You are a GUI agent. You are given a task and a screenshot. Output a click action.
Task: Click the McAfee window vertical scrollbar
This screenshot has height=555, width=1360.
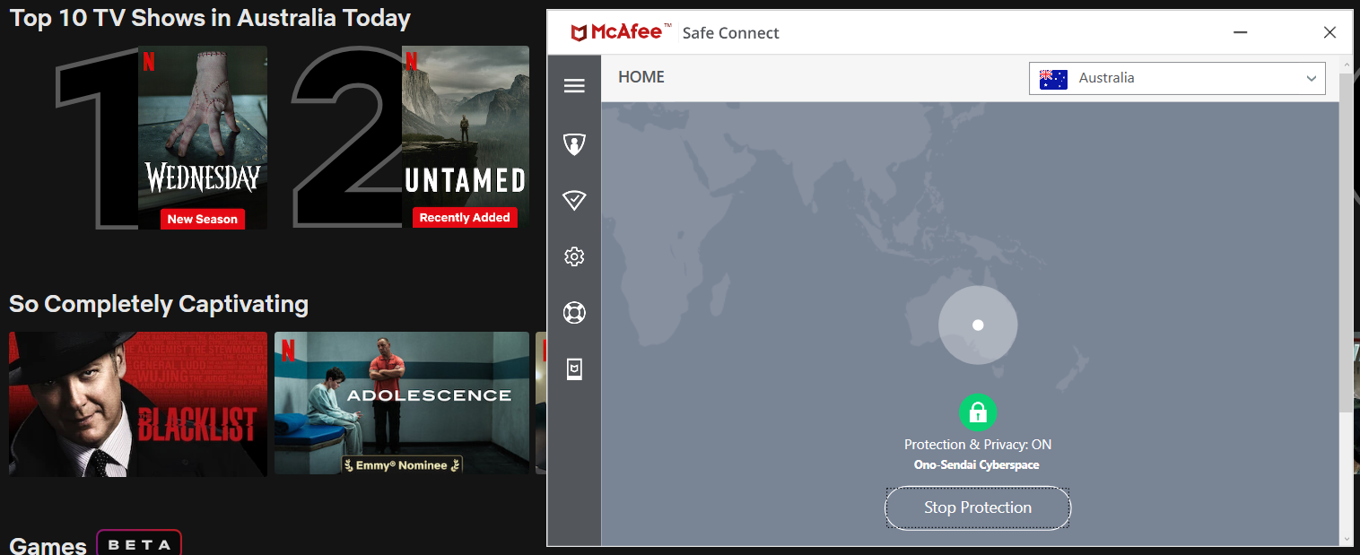[1345, 242]
